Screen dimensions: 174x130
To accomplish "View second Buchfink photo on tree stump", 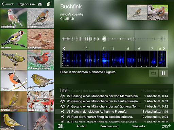I will click(x=158, y=13).
